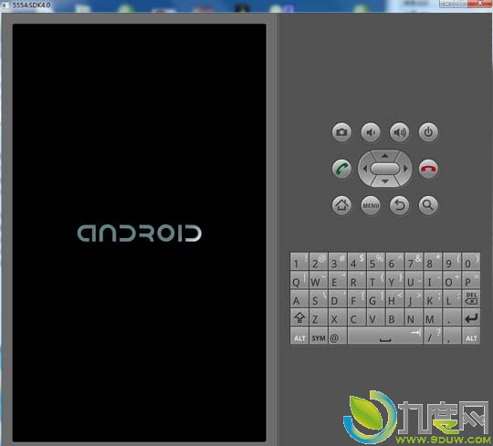Click the Shift arrow key
The image size is (493, 446).
299,317
